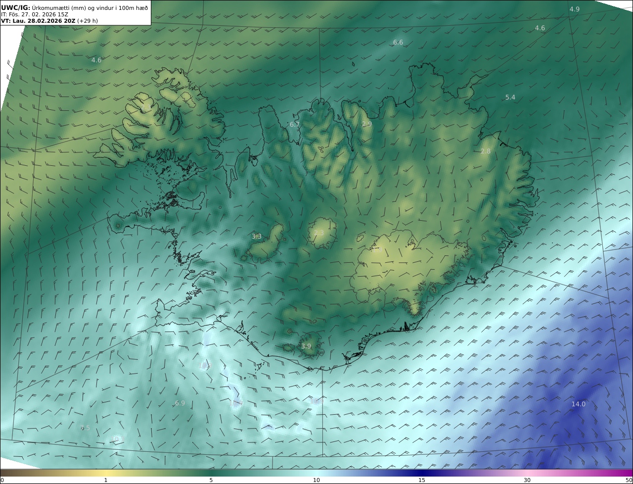Screen dimensions: 633x484
Task: Click the 5.4 value off the northeast coast
Action: point(510,97)
